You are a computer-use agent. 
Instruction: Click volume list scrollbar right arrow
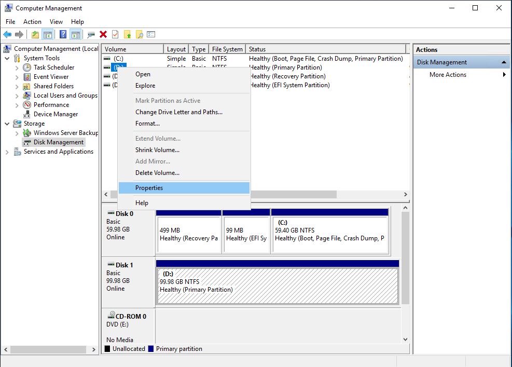coord(405,195)
